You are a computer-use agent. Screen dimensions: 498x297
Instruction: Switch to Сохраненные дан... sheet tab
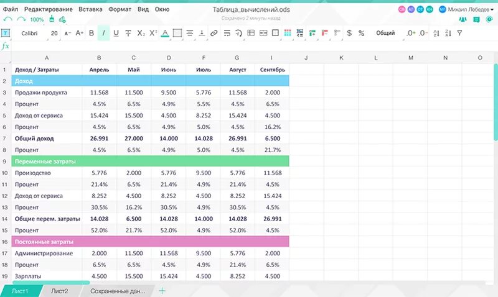coord(118,291)
